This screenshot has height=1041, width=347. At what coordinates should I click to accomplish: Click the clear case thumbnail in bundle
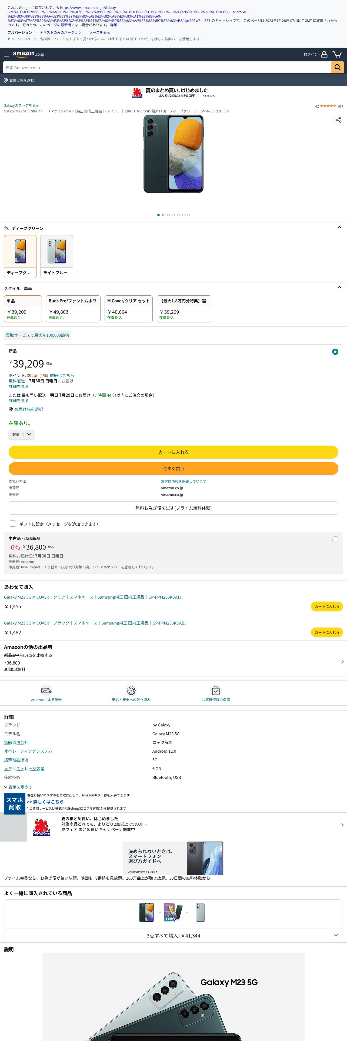(200, 912)
